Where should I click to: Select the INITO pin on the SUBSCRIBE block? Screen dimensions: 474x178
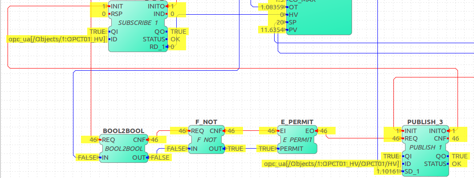click(x=156, y=6)
